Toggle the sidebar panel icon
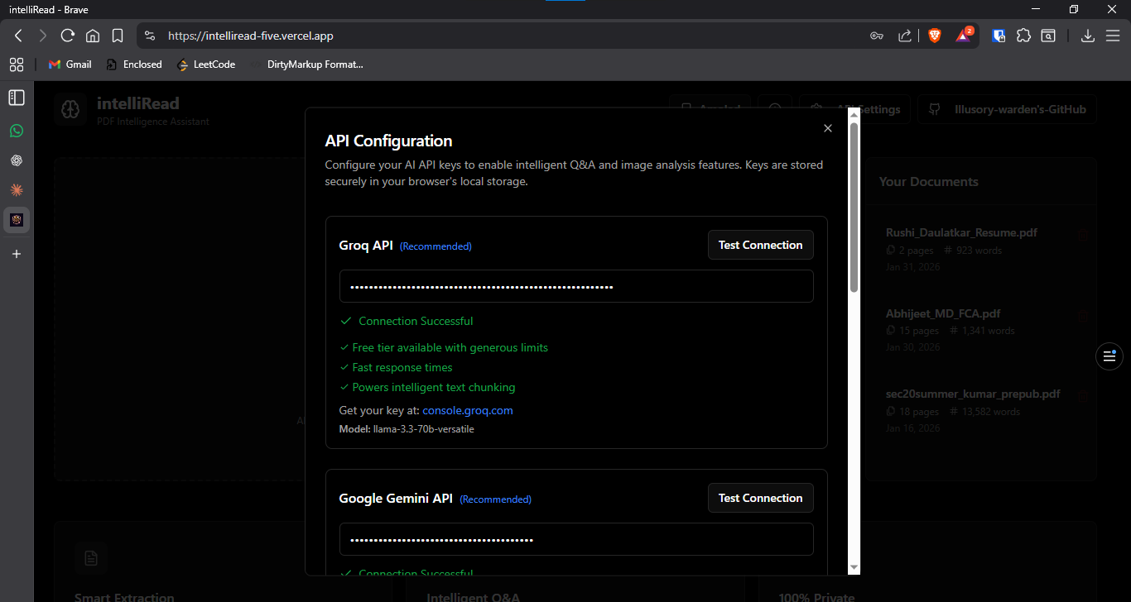Screen dimensions: 1131x602 pos(16,98)
